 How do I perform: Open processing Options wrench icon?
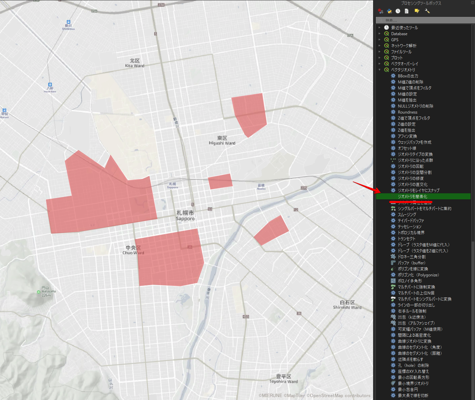(427, 11)
